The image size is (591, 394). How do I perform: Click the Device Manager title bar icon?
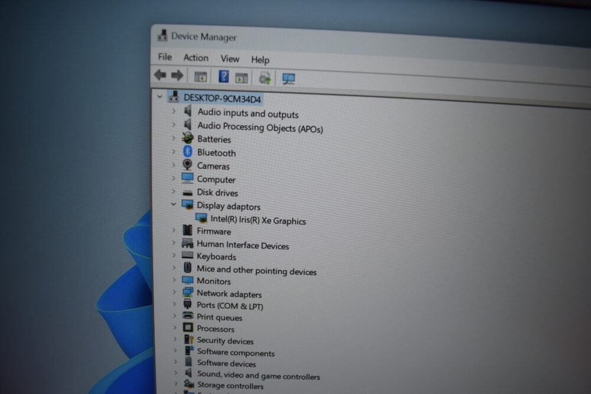163,35
